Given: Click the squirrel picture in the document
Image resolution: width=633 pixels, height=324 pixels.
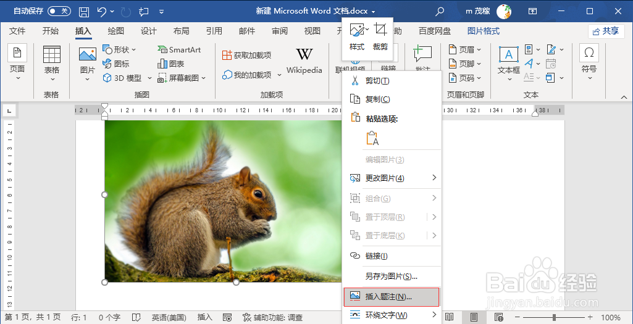Looking at the screenshot, I should [223, 201].
